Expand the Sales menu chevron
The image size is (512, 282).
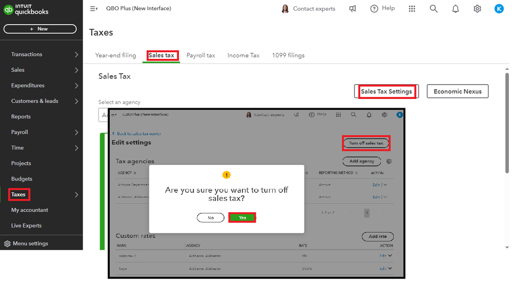coord(76,70)
